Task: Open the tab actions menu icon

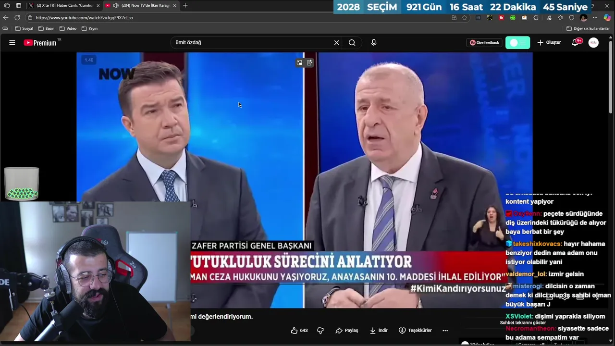Action: (x=18, y=5)
